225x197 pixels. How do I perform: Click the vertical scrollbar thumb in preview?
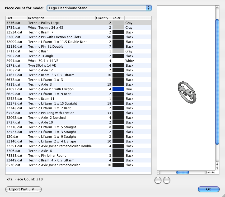point(217,82)
